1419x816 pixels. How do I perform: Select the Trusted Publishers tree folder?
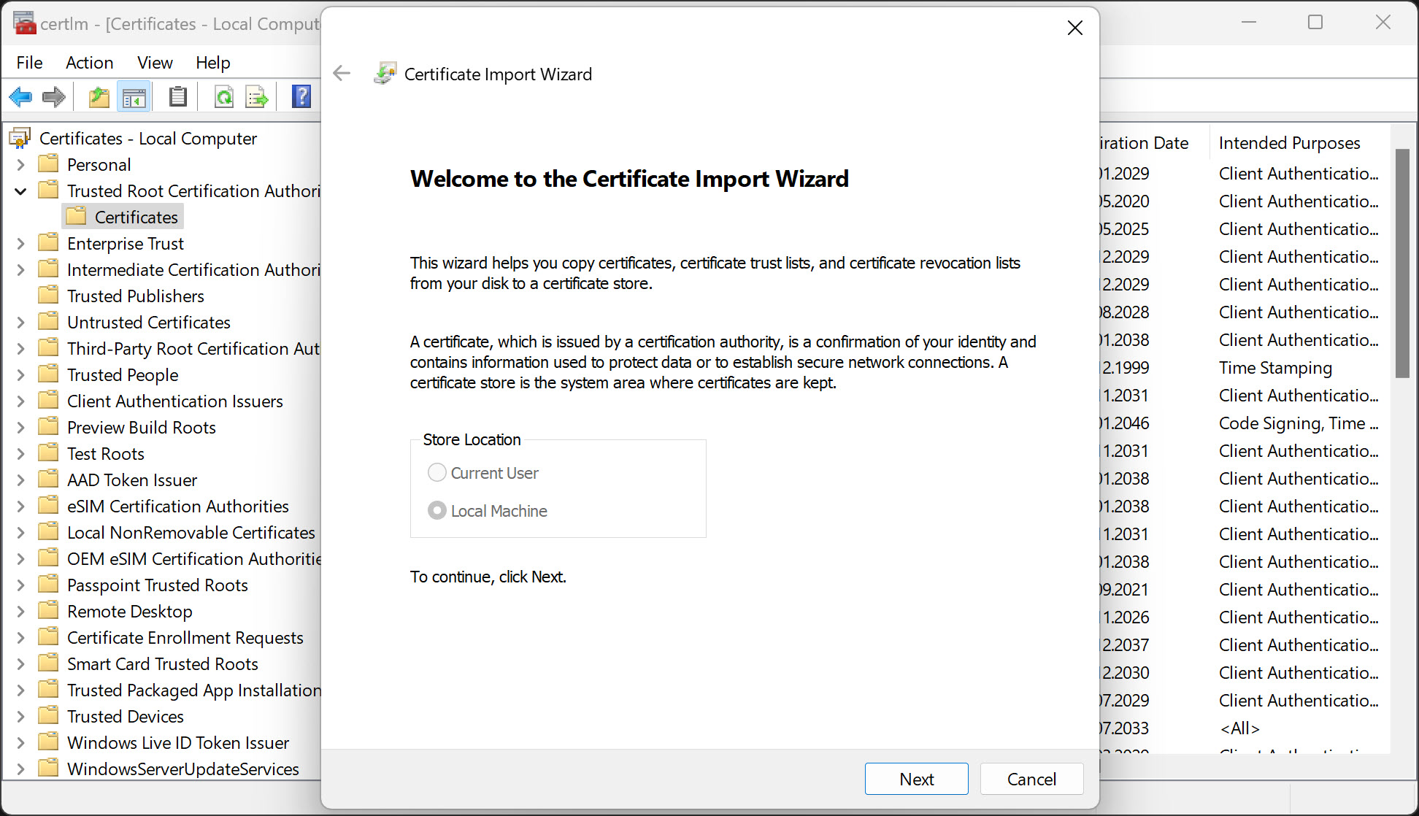tap(135, 296)
